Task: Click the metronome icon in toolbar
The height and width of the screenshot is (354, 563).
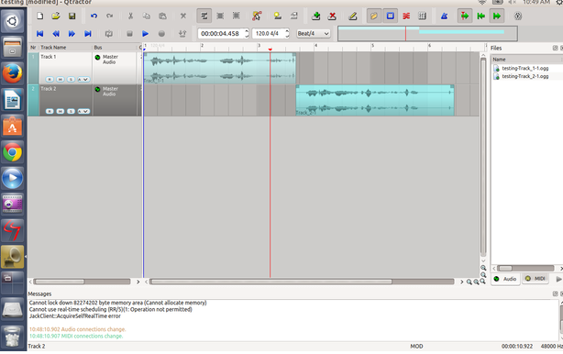Action: [444, 16]
